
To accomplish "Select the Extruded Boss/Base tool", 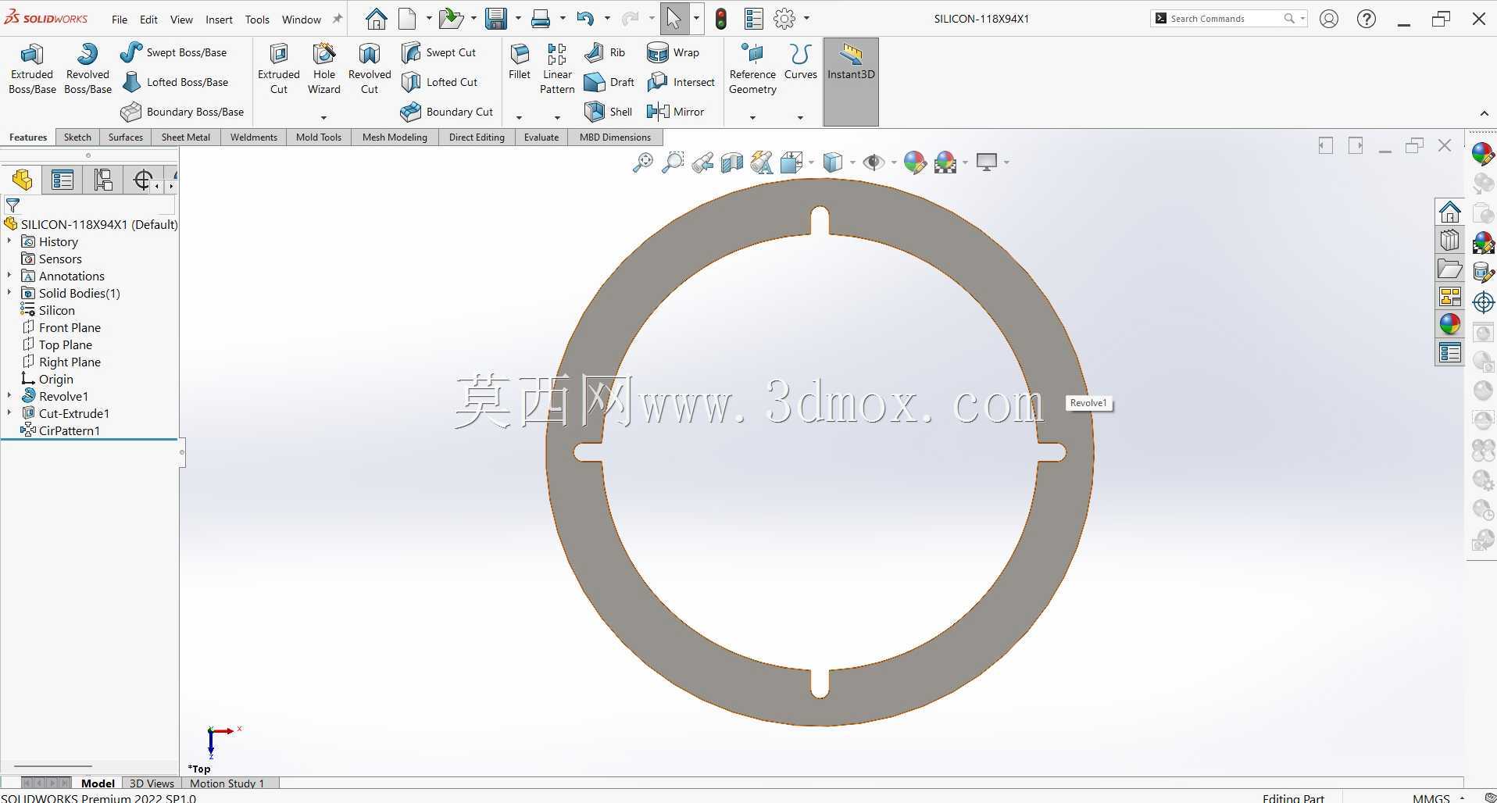I will [32, 69].
